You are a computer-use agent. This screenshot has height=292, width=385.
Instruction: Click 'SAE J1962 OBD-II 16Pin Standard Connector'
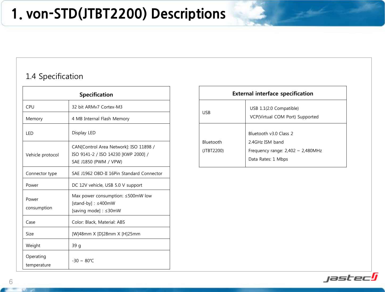[x=117, y=173]
